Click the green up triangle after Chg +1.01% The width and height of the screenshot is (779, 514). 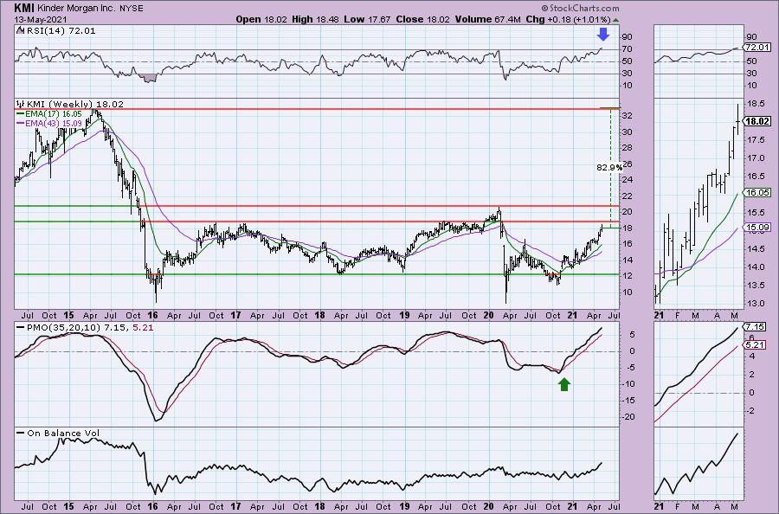point(616,20)
